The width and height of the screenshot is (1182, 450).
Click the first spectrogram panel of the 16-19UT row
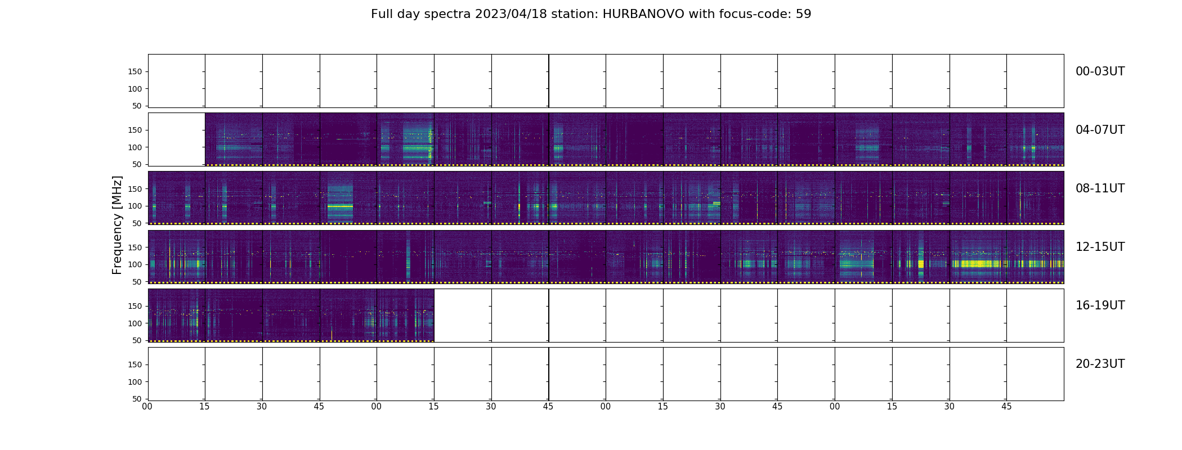pyautogui.click(x=177, y=315)
